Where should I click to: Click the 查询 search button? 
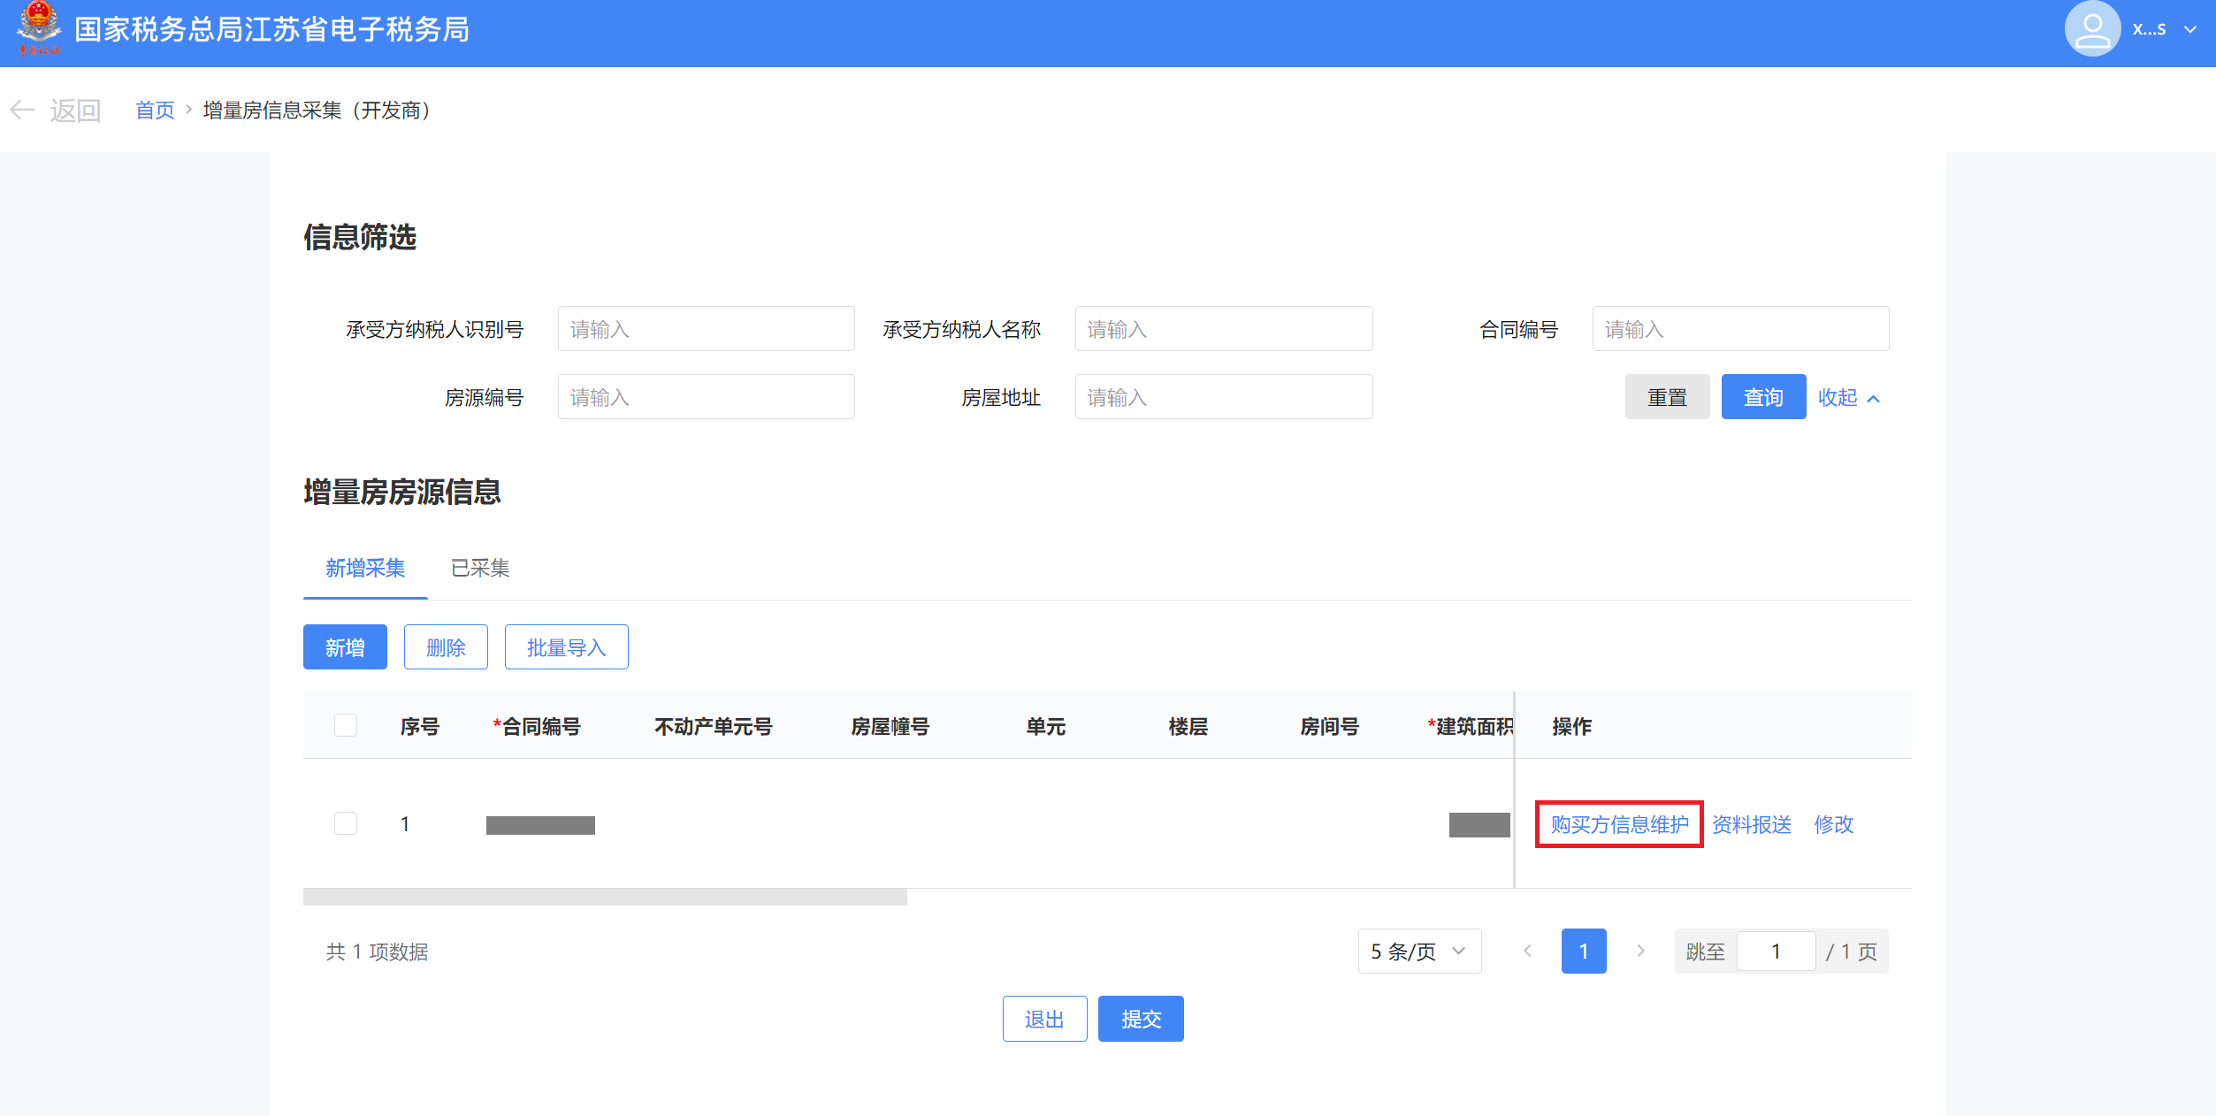(x=1762, y=398)
